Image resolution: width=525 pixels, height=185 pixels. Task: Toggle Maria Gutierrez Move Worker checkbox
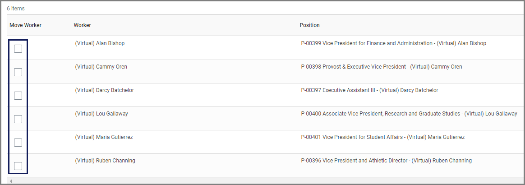tap(18, 143)
